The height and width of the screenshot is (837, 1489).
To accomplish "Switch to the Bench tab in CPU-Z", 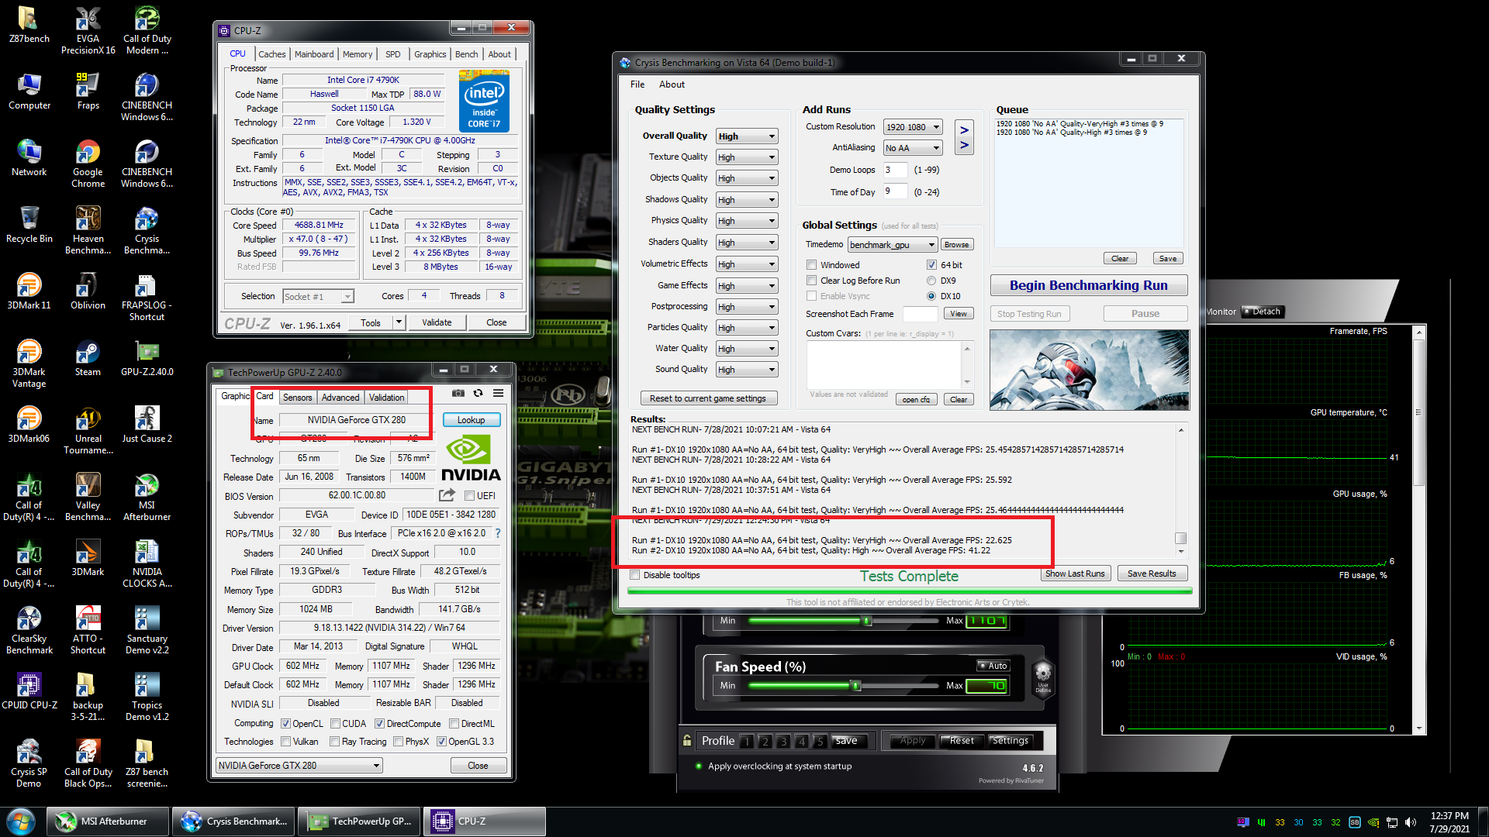I will click(x=466, y=54).
